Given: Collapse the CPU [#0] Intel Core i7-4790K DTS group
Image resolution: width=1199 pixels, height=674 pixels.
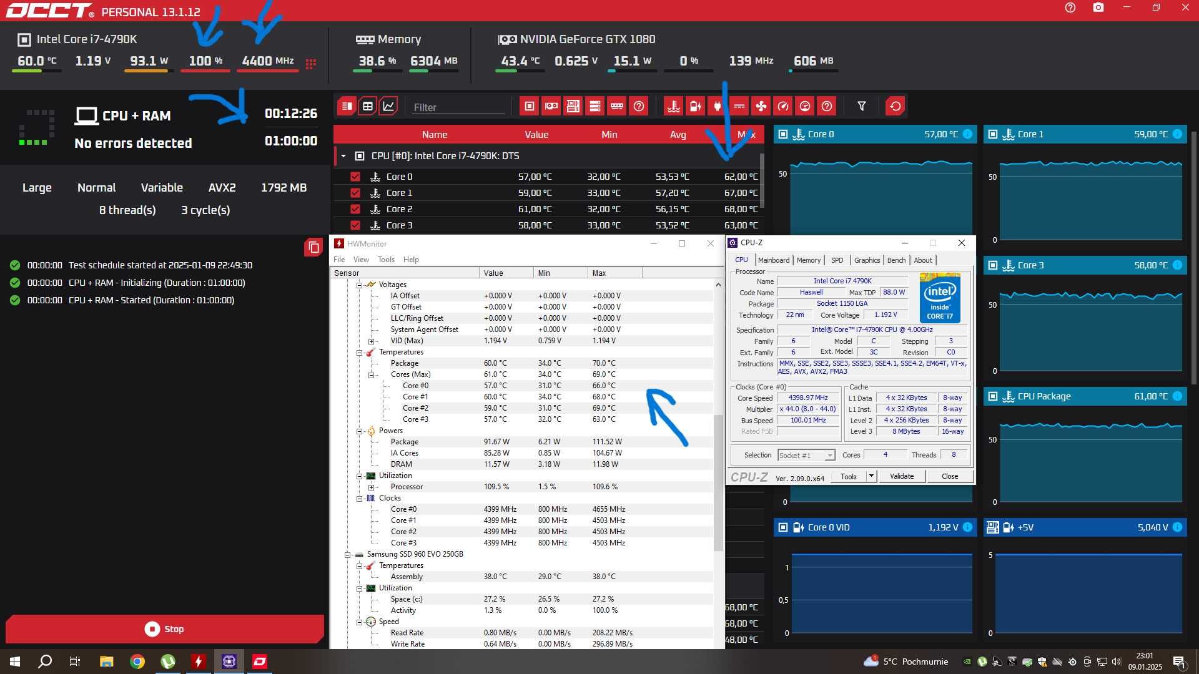Looking at the screenshot, I should point(343,156).
